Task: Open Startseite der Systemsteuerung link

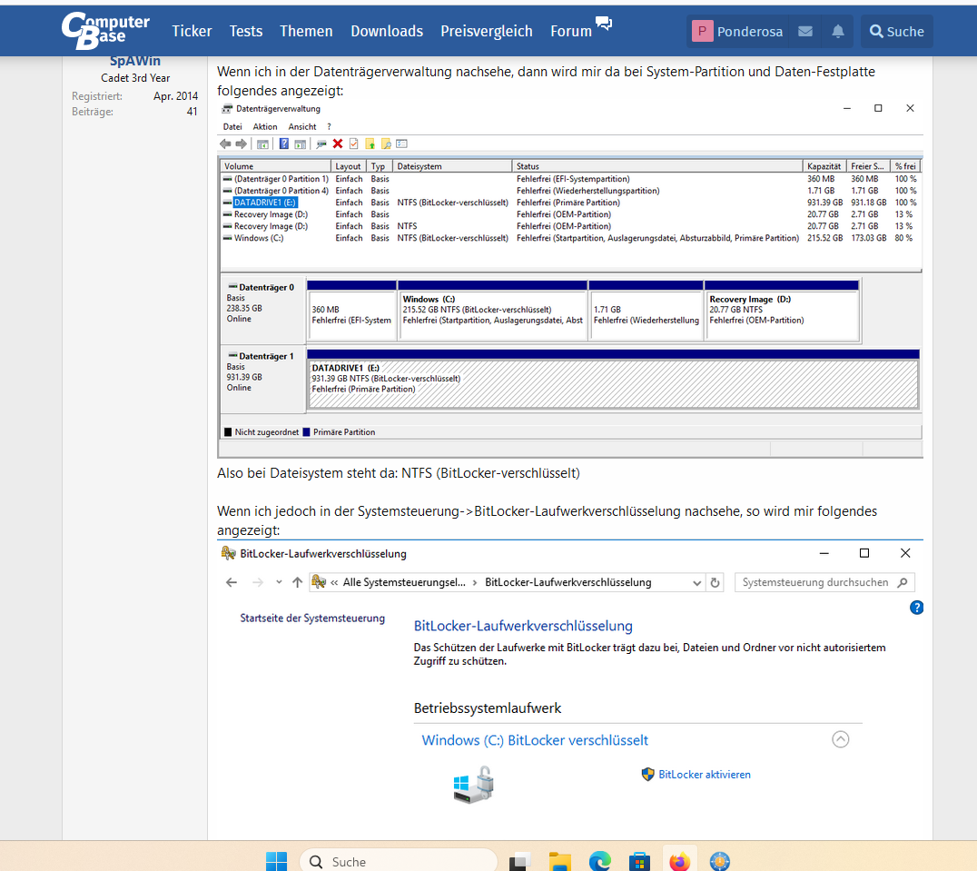Action: click(x=312, y=618)
